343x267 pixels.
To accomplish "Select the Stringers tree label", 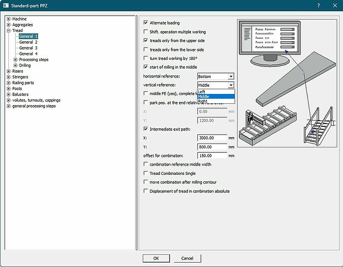I will [20, 77].
